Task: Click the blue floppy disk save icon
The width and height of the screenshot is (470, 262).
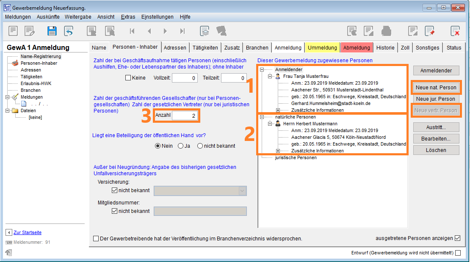Action: [x=52, y=31]
